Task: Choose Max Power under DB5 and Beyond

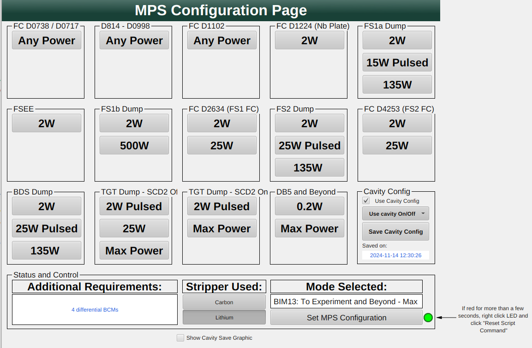Action: point(309,229)
